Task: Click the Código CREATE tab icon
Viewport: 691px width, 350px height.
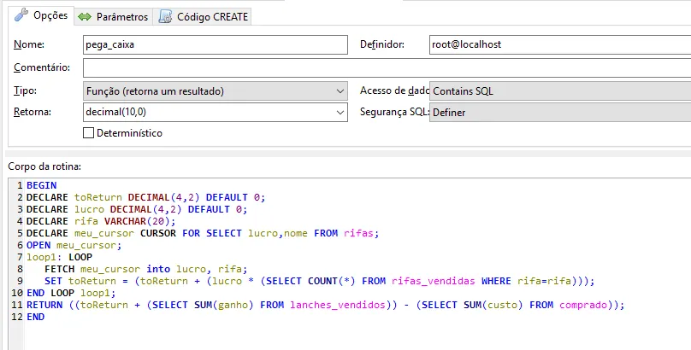Action: click(165, 17)
